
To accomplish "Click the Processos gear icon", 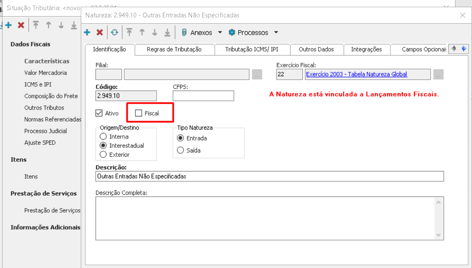I will [x=232, y=32].
